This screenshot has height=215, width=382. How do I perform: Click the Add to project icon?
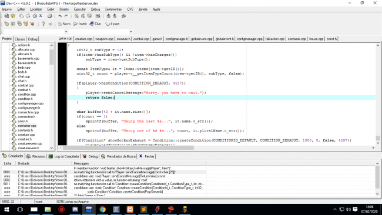[x=108, y=16]
